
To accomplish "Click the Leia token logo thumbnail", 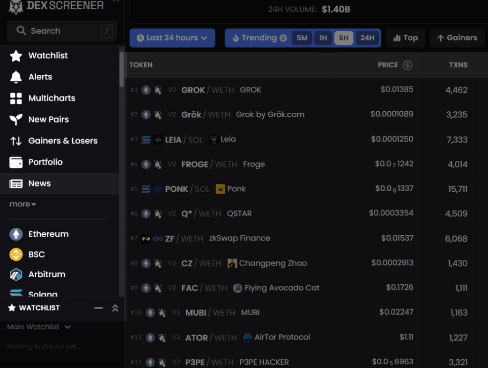I will 214,139.
